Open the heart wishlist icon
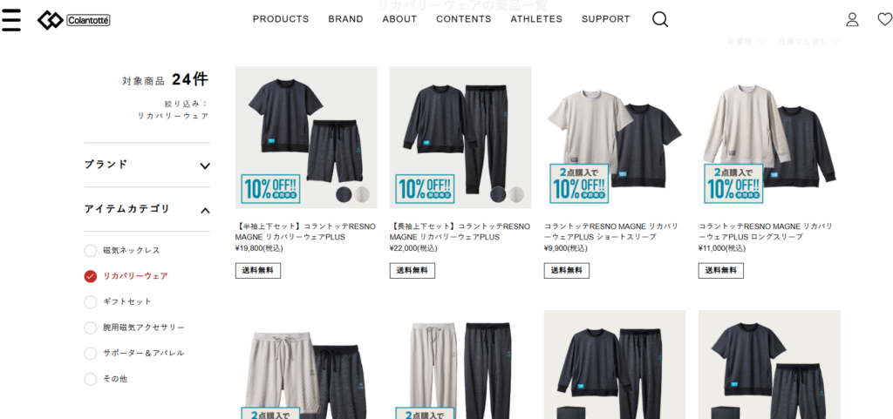Screen dimensions: 893x419 [x=884, y=19]
